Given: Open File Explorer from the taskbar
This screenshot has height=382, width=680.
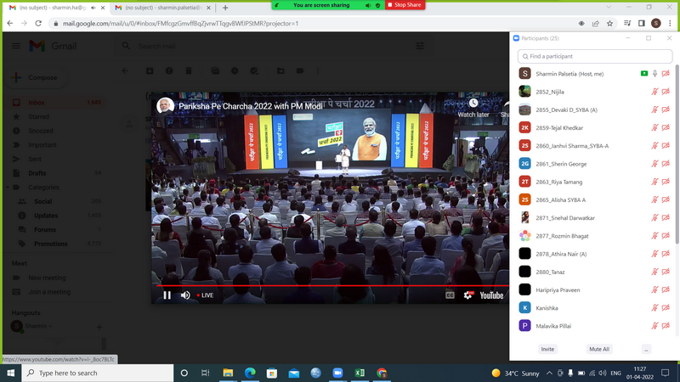Looking at the screenshot, I should [228, 373].
